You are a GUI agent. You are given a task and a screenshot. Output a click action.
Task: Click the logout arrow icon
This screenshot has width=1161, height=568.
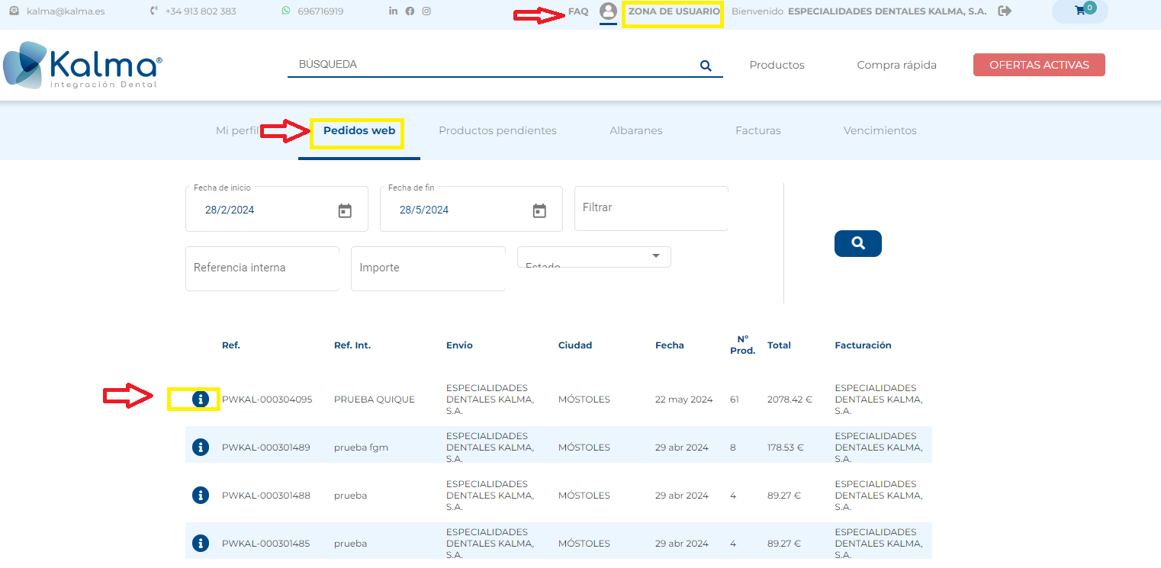(x=1005, y=11)
